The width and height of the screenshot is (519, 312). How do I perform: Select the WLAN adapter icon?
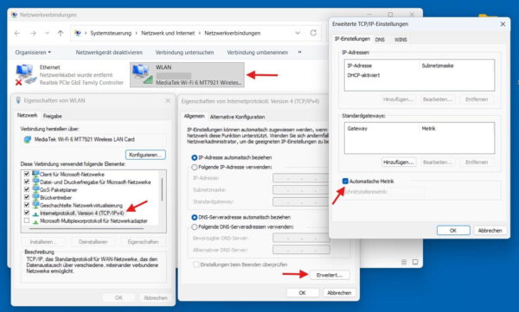click(143, 74)
